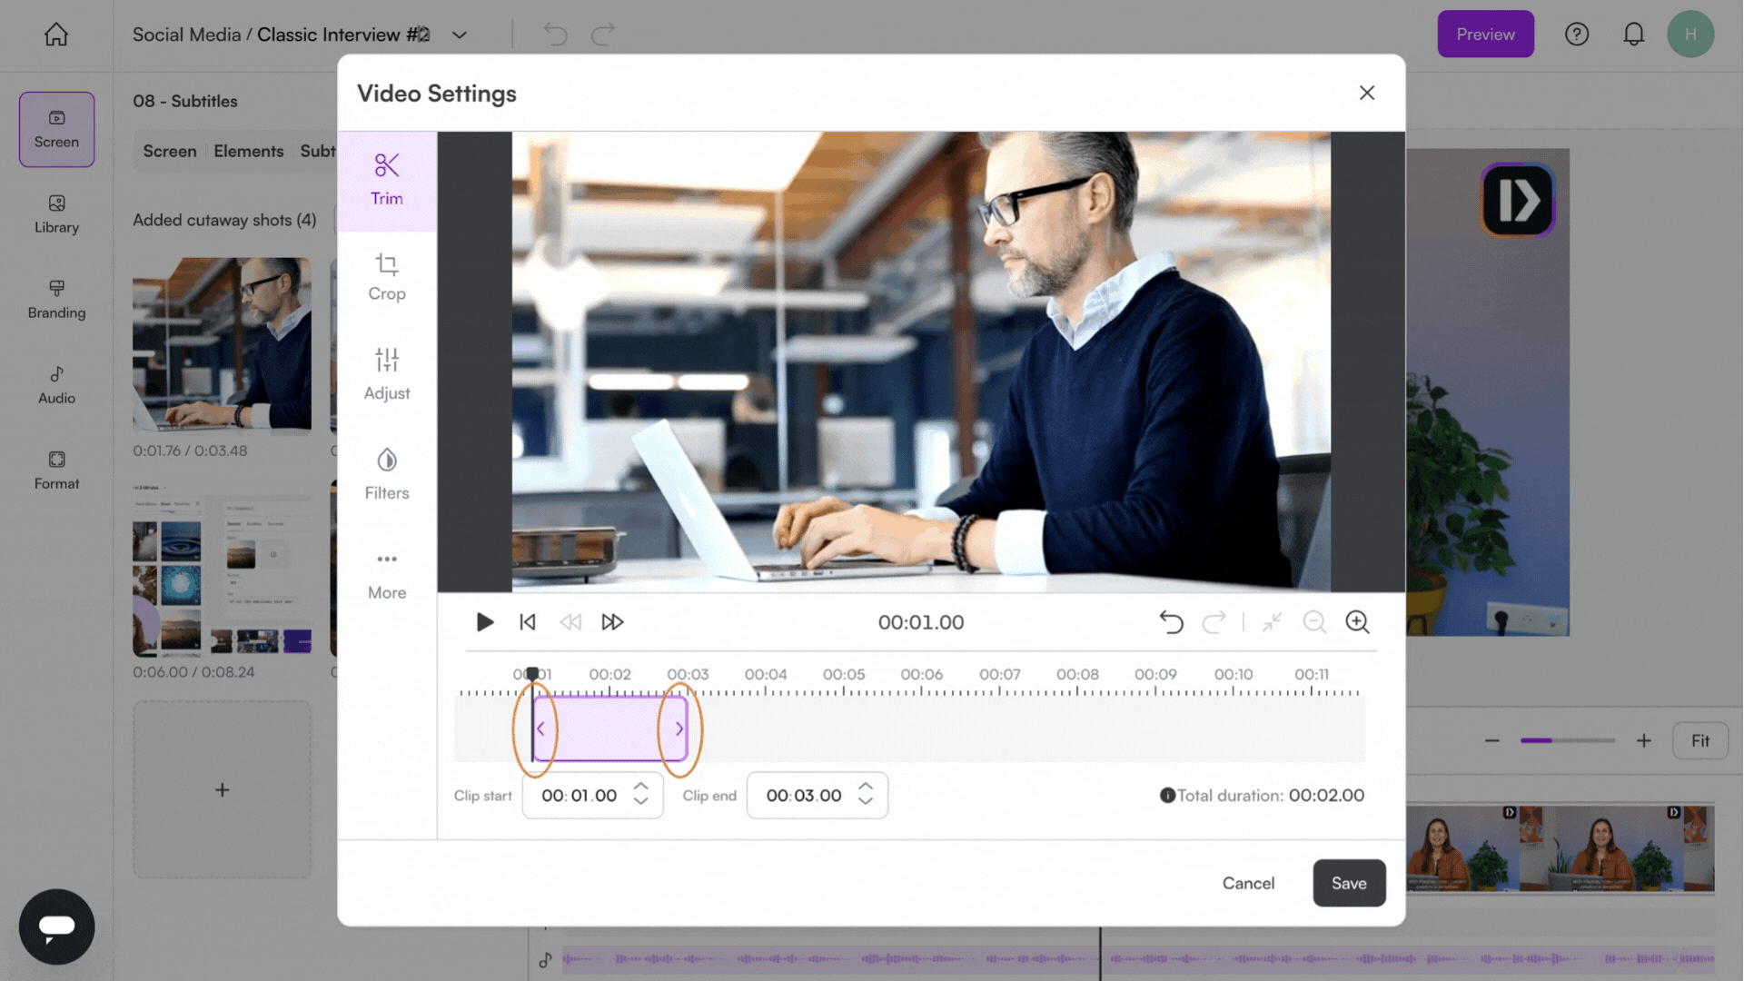Switch to the Elements tab
This screenshot has width=1744, height=981.
(x=248, y=151)
